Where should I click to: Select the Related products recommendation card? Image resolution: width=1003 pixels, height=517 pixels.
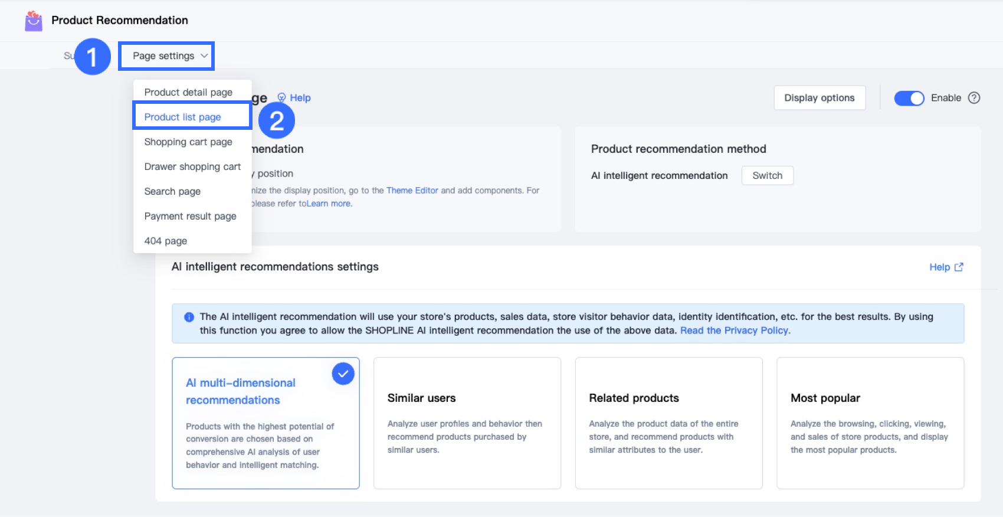tap(668, 423)
